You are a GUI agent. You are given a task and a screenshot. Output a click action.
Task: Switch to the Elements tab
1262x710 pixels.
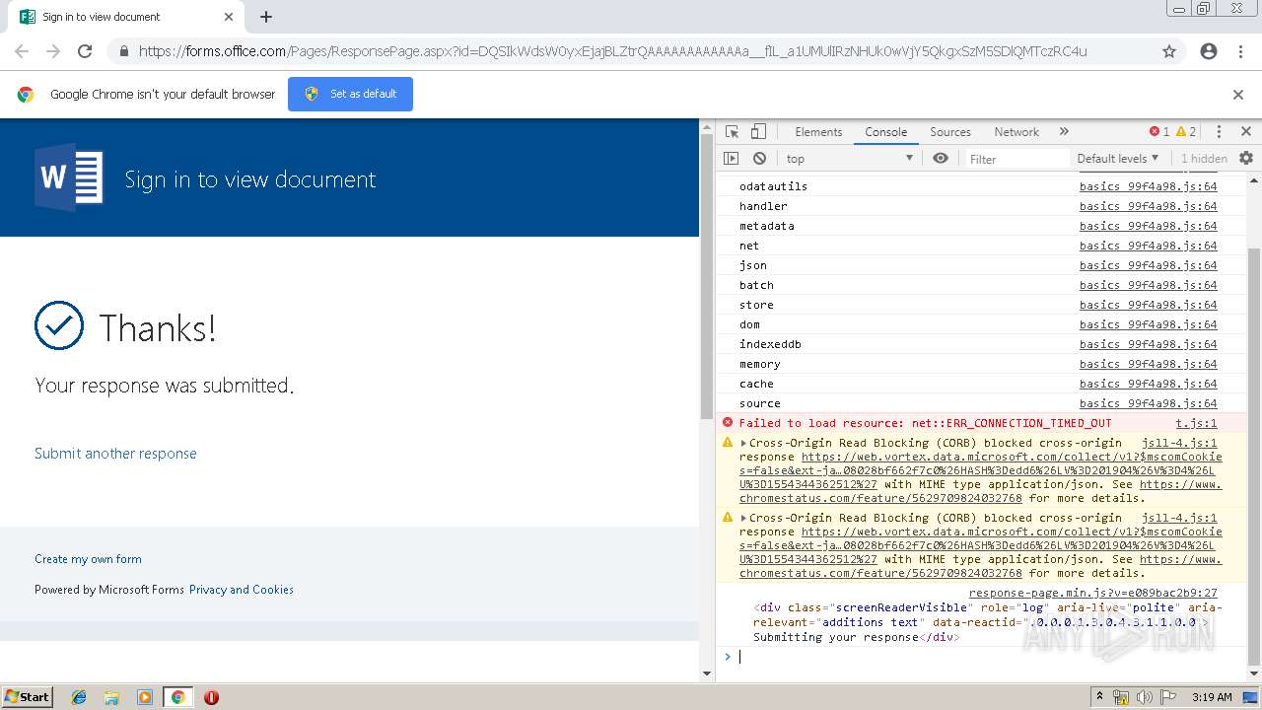818,131
